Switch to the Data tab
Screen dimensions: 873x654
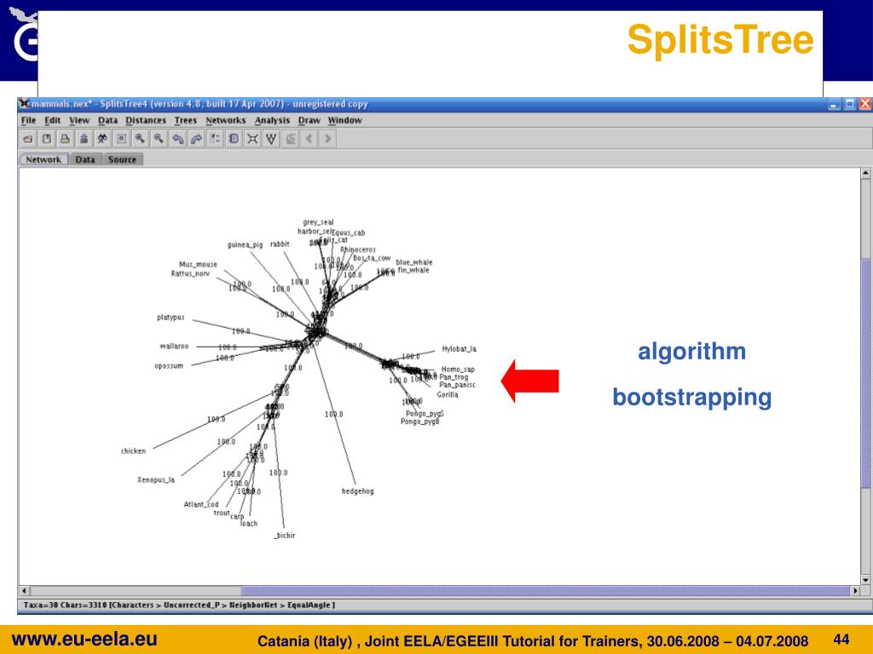pos(85,159)
